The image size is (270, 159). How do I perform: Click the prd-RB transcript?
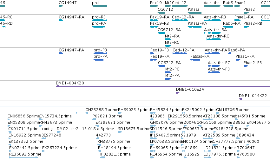[100, 20]
